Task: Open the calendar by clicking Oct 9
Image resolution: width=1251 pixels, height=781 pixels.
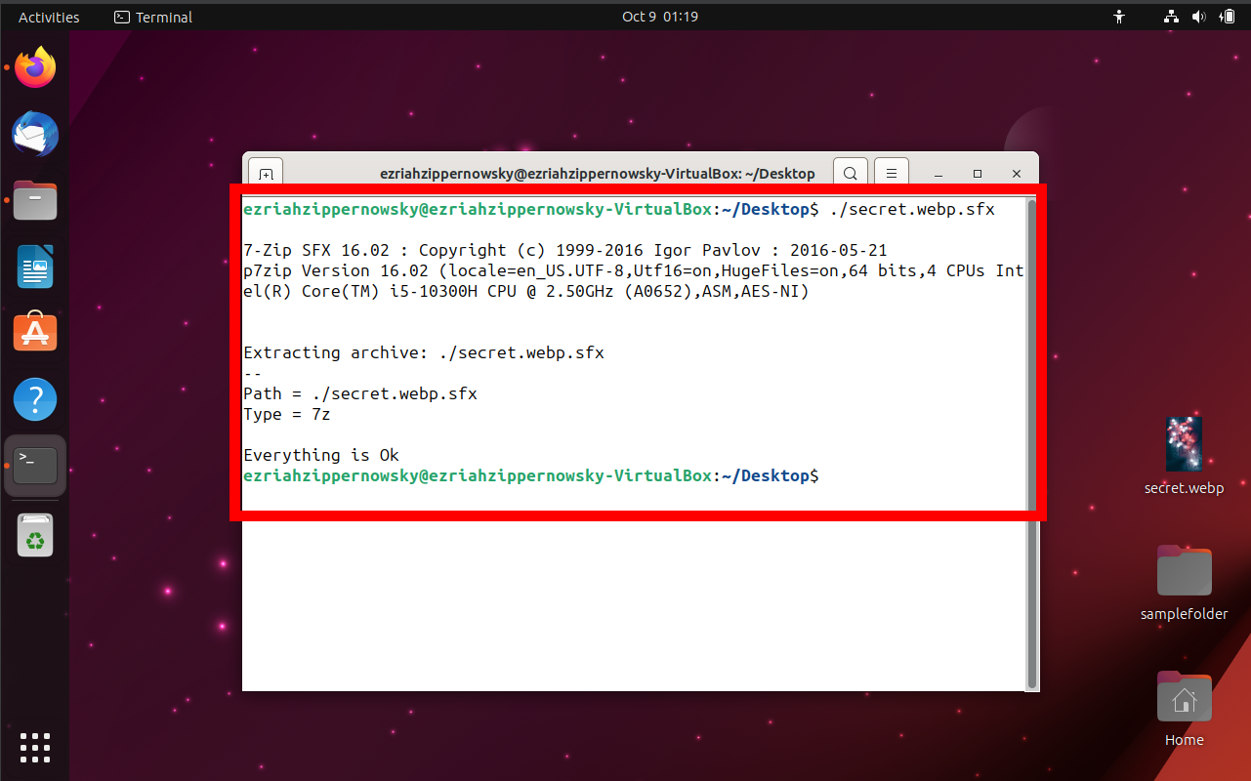Action: point(659,16)
